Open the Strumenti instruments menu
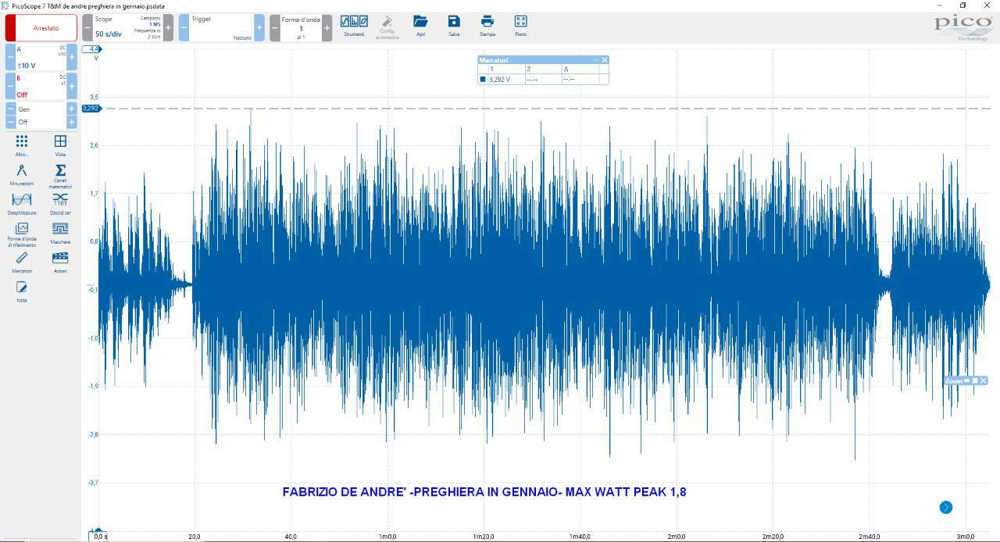The height and width of the screenshot is (542, 1000). [354, 26]
